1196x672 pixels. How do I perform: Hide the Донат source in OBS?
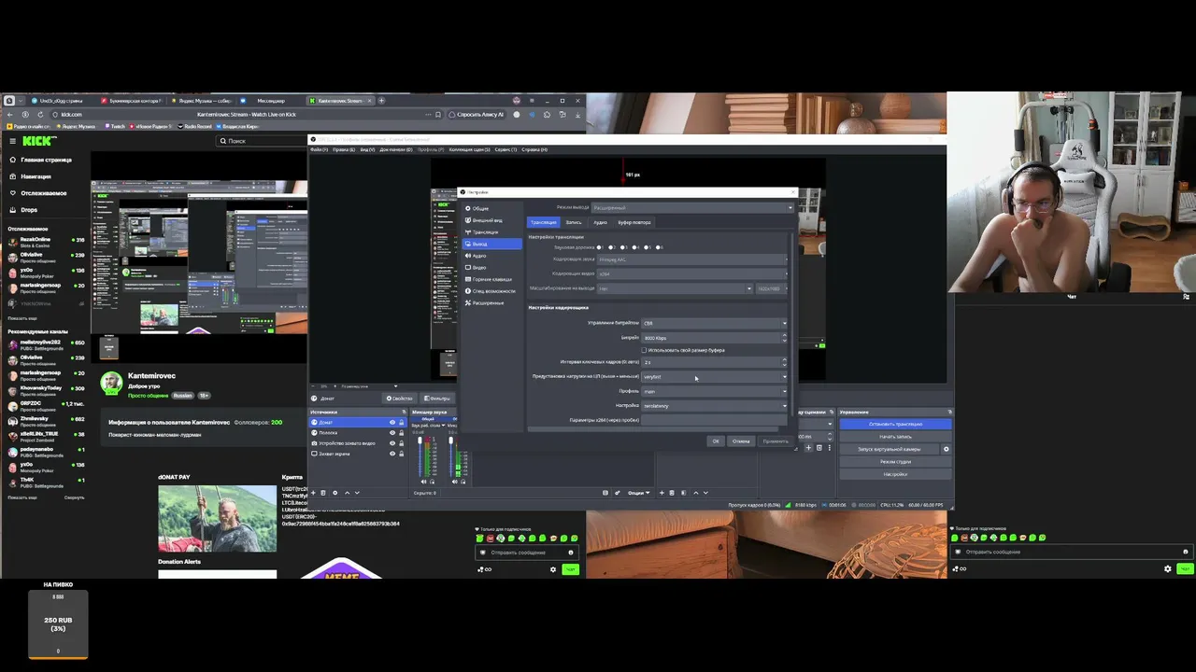pos(392,423)
